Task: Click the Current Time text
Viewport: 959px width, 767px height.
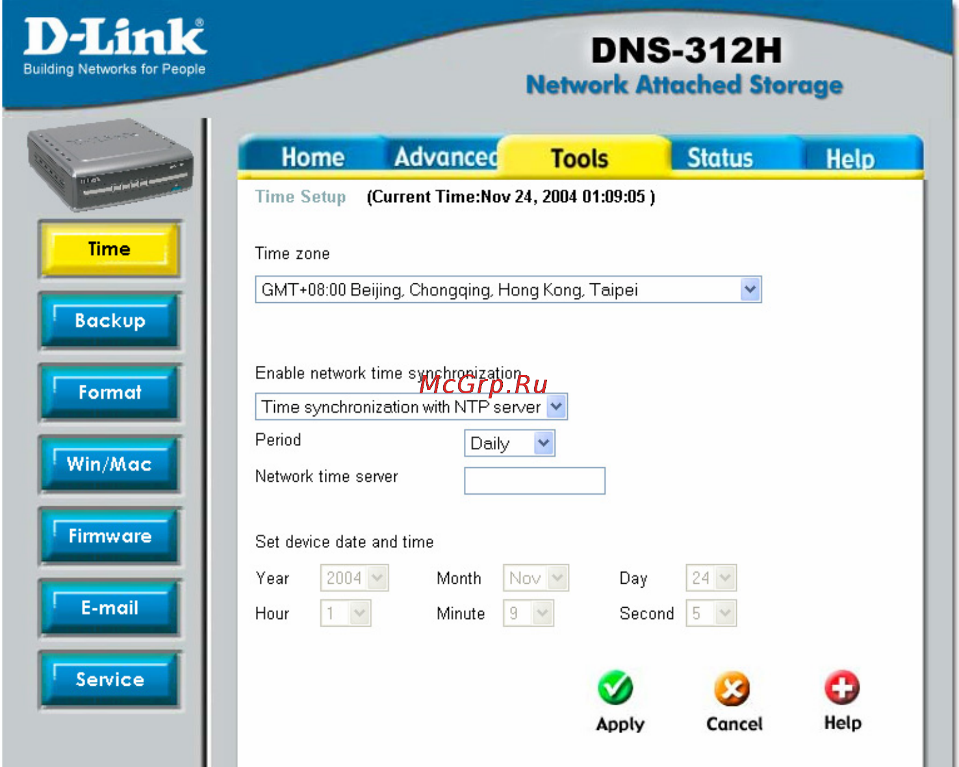Action: coord(511,196)
